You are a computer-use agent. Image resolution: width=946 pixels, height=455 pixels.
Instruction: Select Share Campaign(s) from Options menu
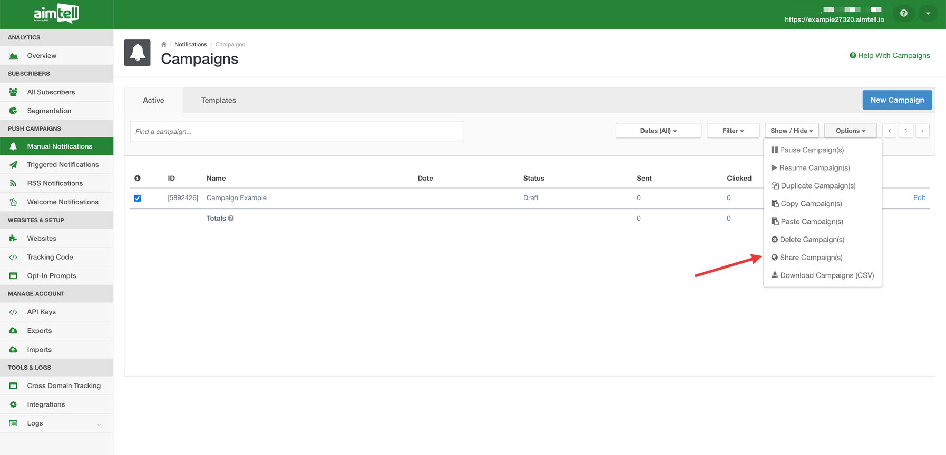point(811,258)
